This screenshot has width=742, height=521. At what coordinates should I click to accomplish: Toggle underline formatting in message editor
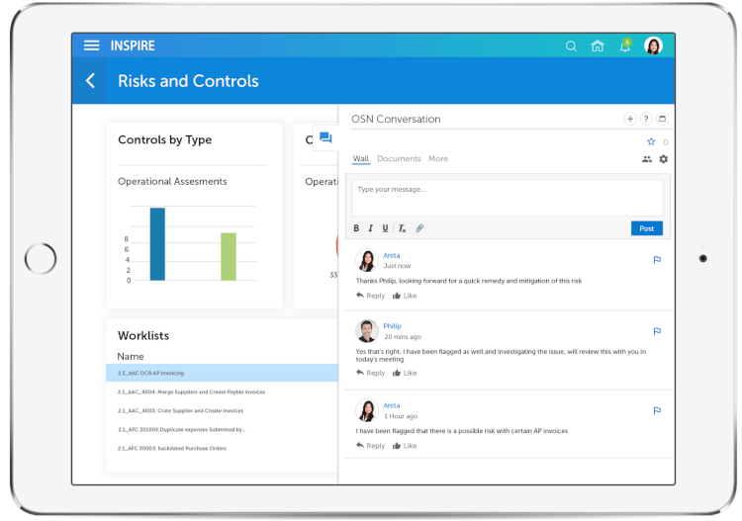tap(385, 228)
